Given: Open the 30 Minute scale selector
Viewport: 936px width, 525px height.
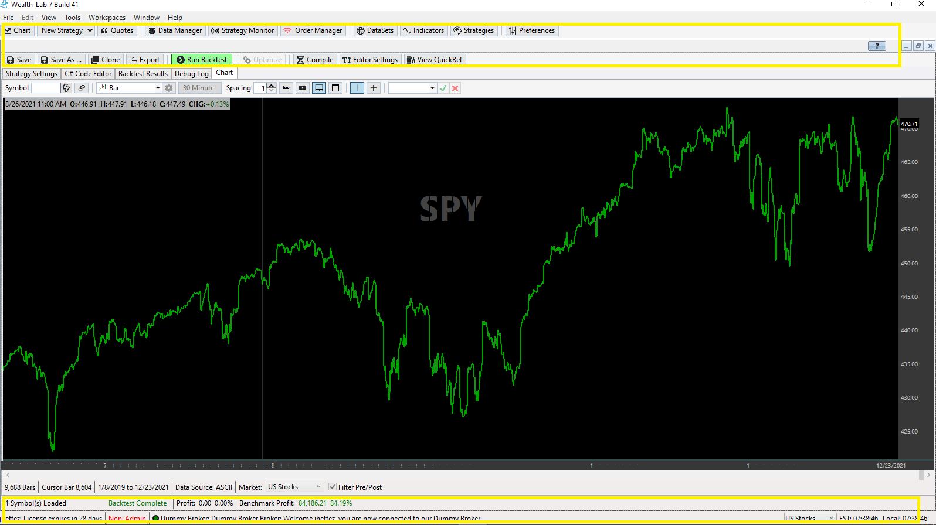Looking at the screenshot, I should [x=199, y=88].
